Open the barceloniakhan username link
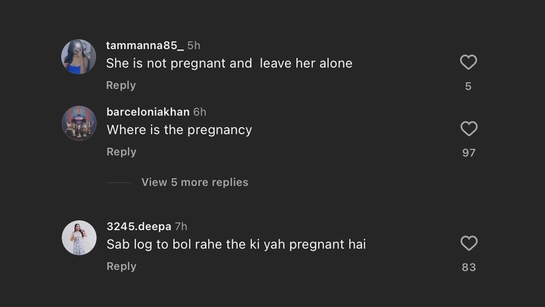The width and height of the screenshot is (545, 307). 148,112
